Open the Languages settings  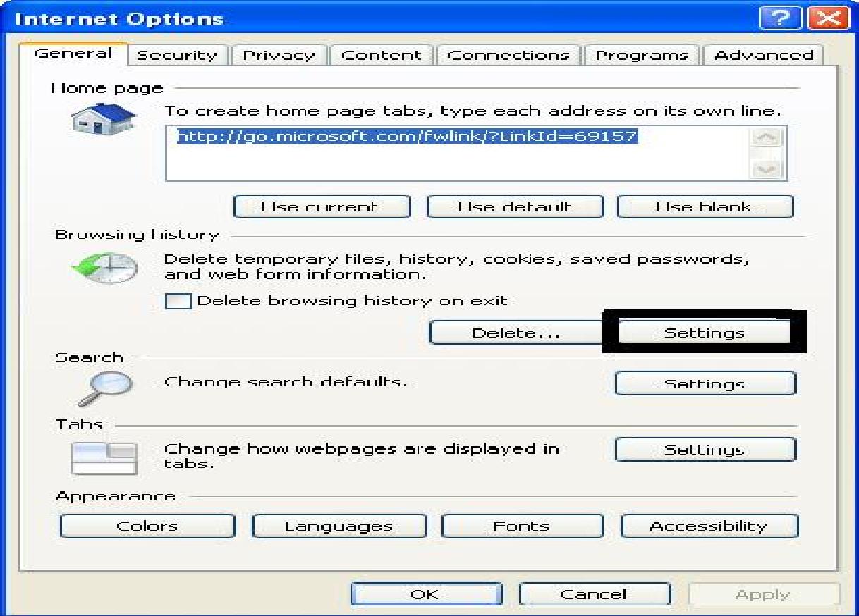pyautogui.click(x=339, y=525)
